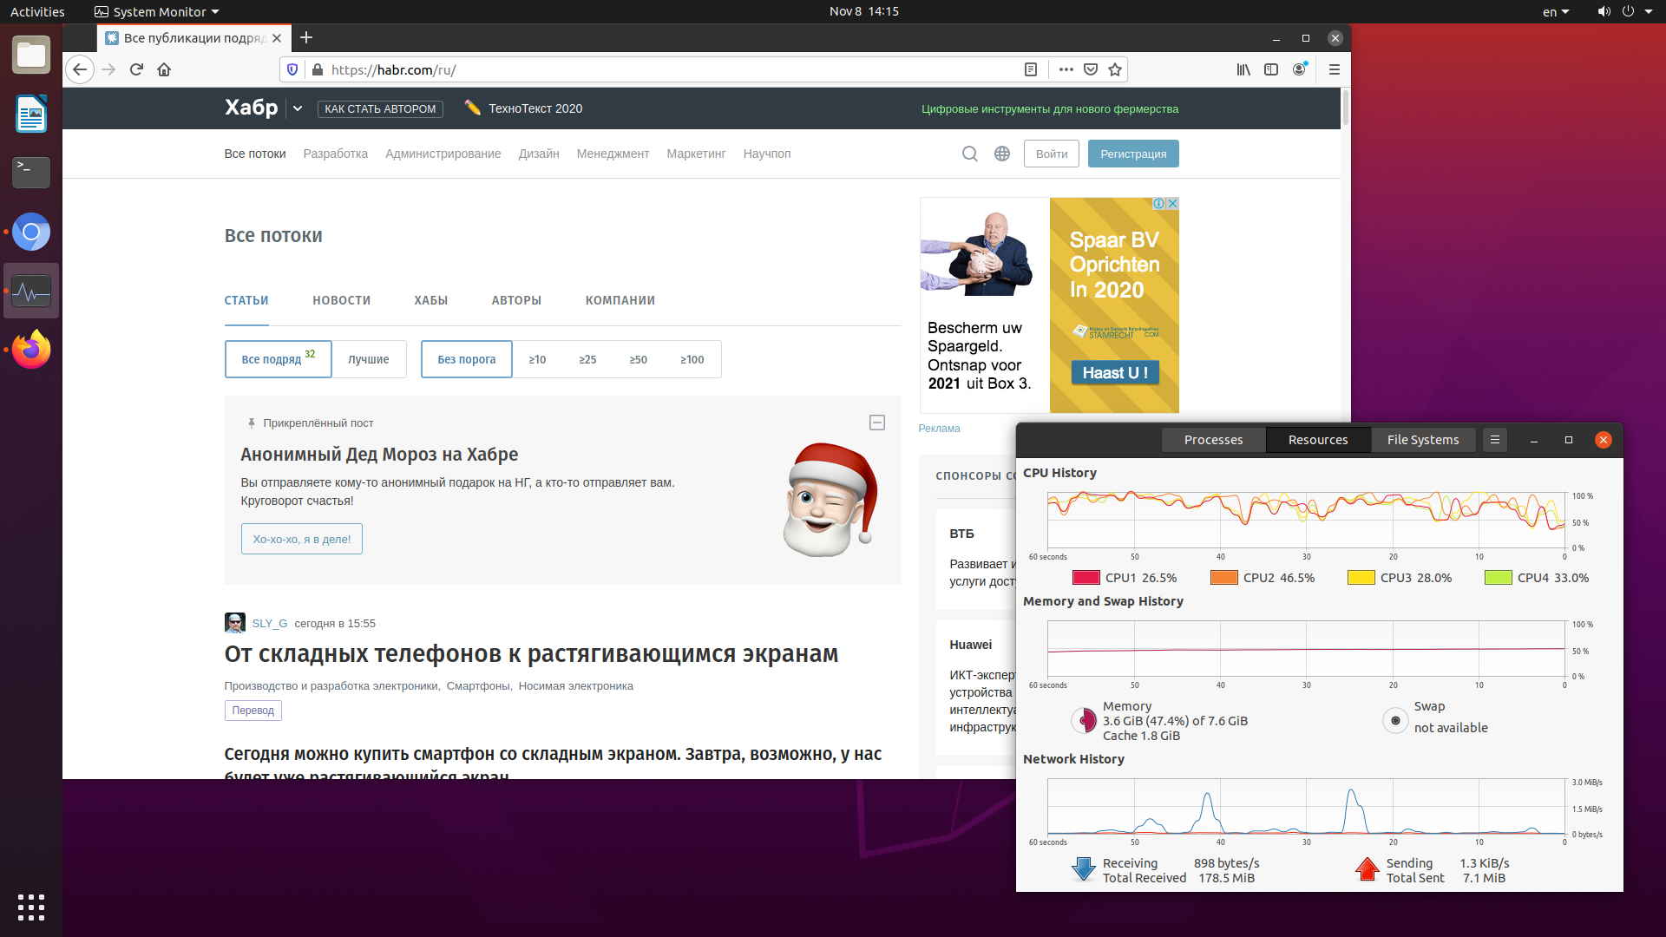Open the 'НОВОСТИ' tab on Habr

pyautogui.click(x=341, y=300)
